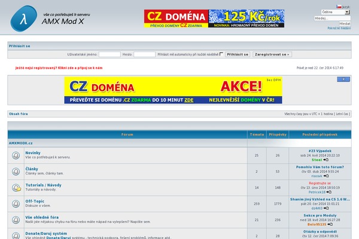Click the Vše ohledně fóra status icon
The image size is (359, 239).
pyautogui.click(x=16, y=220)
